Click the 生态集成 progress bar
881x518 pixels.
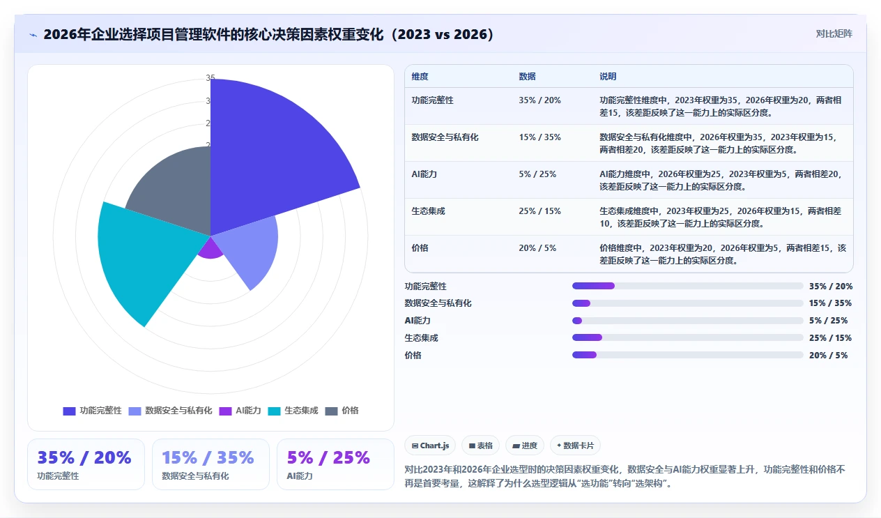coord(687,337)
